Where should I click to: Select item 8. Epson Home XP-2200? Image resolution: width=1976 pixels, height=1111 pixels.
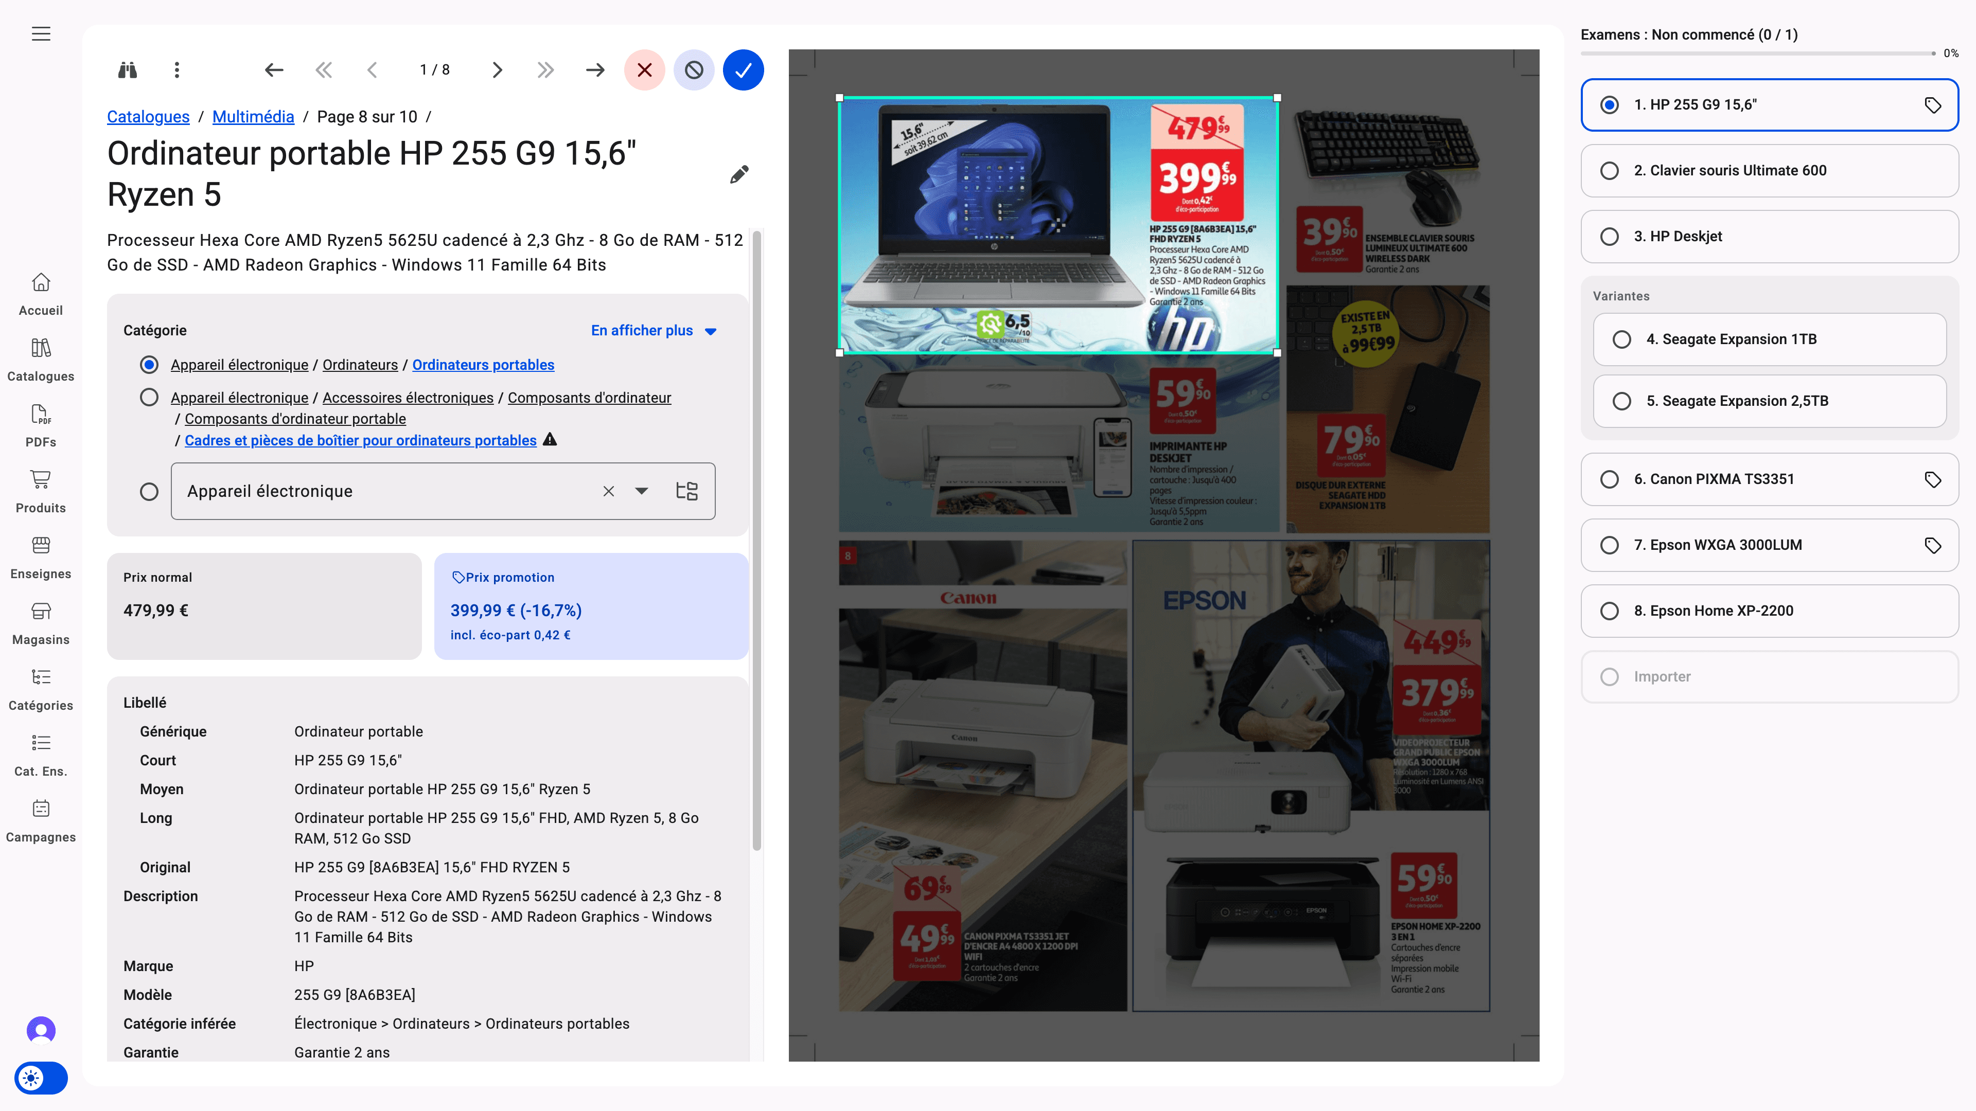1769,611
